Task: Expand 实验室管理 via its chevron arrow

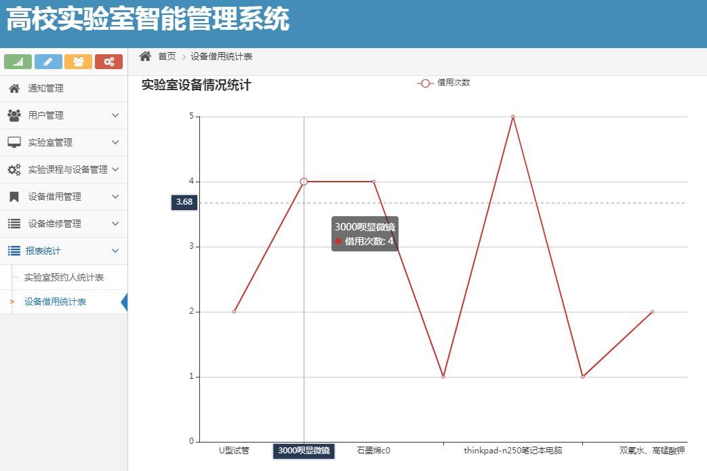Action: click(x=115, y=142)
